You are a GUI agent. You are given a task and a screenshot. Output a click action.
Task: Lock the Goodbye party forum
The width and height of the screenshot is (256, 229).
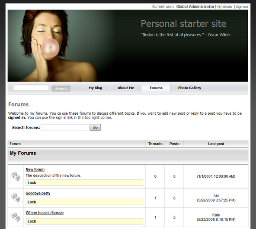[x=32, y=202]
